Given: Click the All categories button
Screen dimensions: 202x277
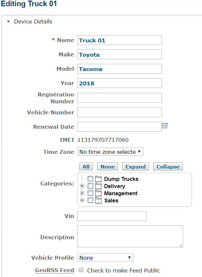Looking at the screenshot, I should tap(86, 167).
